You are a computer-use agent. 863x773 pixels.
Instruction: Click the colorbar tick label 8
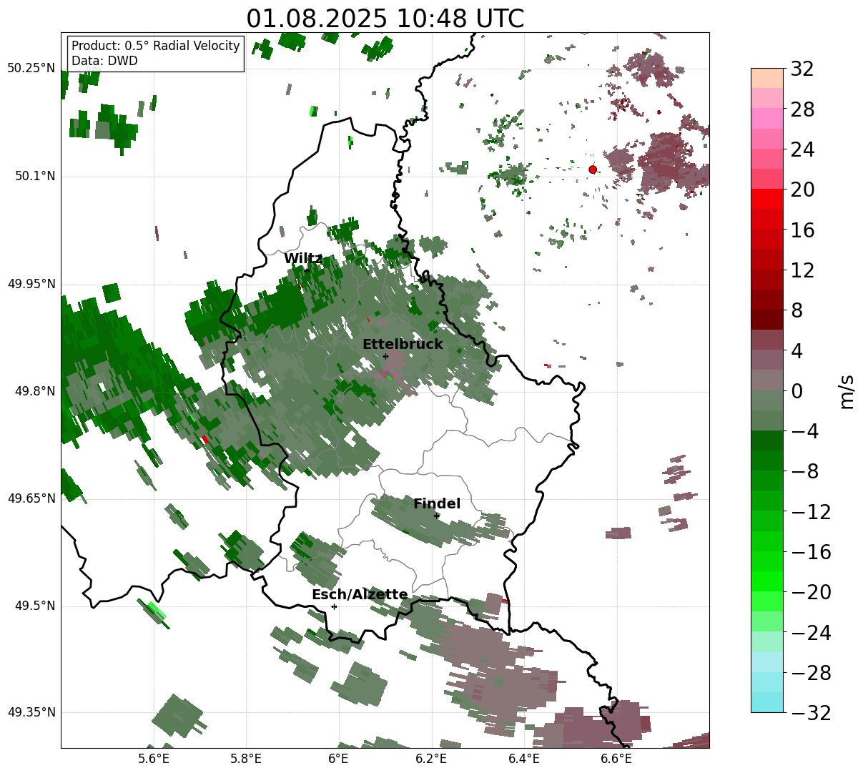click(797, 311)
